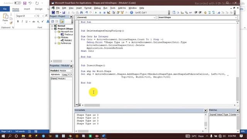
Task: Toggle Folders button in Project pane
Action: [x=62, y=21]
